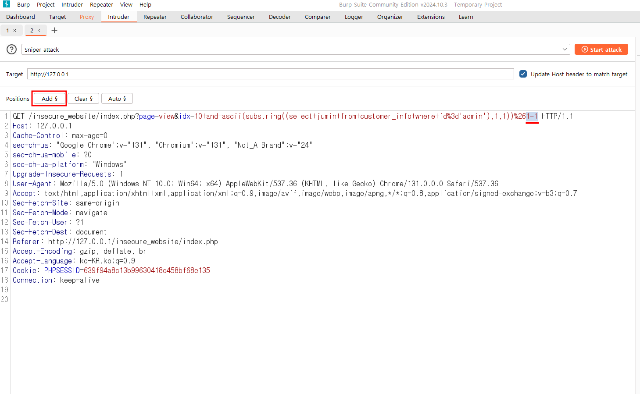Switch to the Proxy tab
This screenshot has height=394, width=640.
pos(87,17)
